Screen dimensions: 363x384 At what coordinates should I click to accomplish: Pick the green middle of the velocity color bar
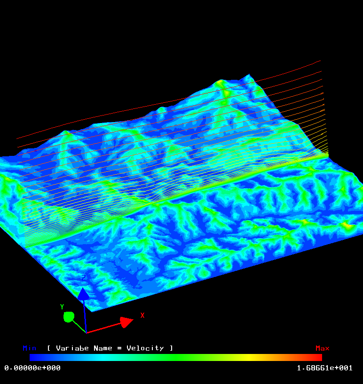pos(176,358)
